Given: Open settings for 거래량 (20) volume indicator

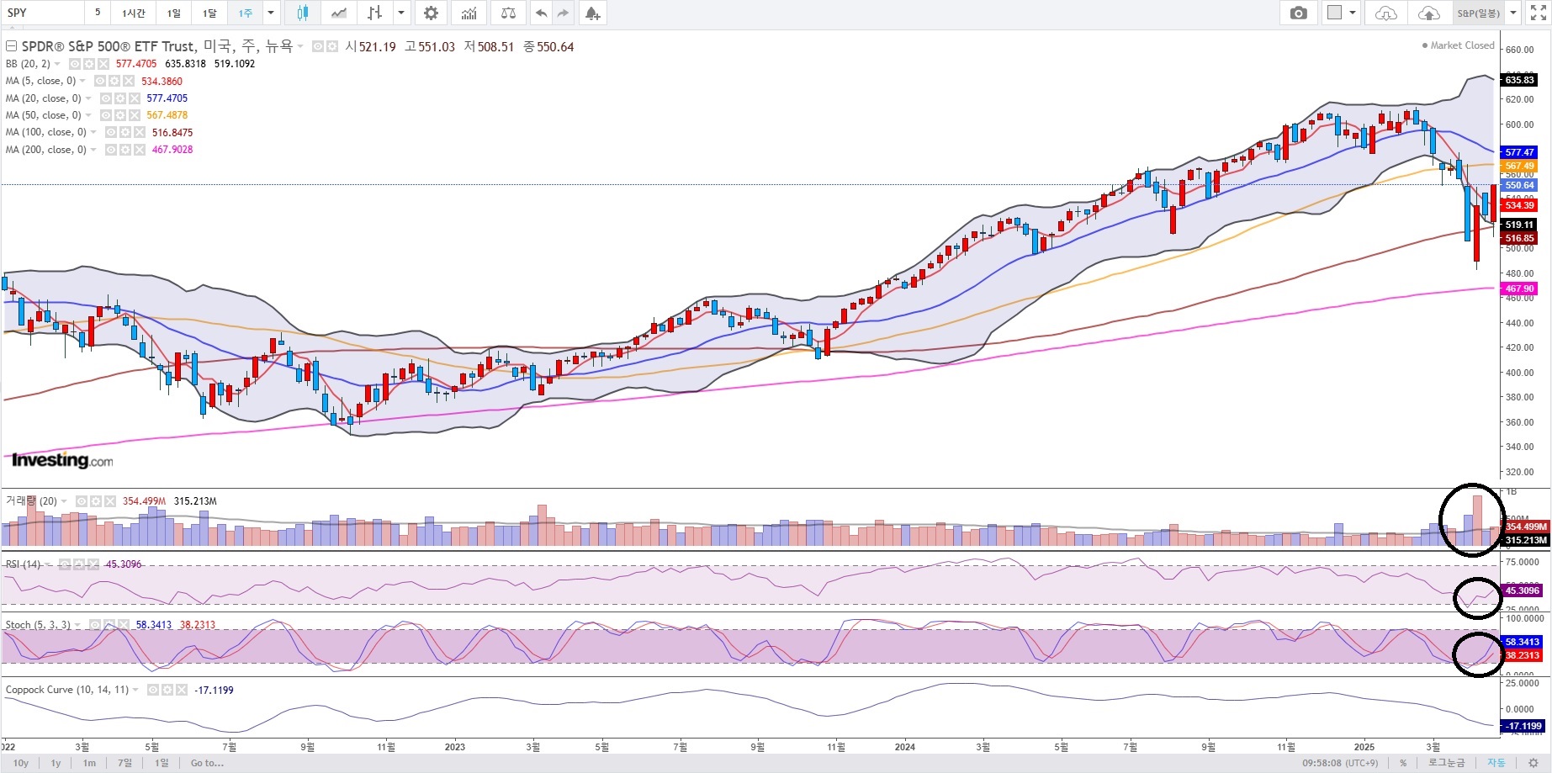Looking at the screenshot, I should pos(96,501).
